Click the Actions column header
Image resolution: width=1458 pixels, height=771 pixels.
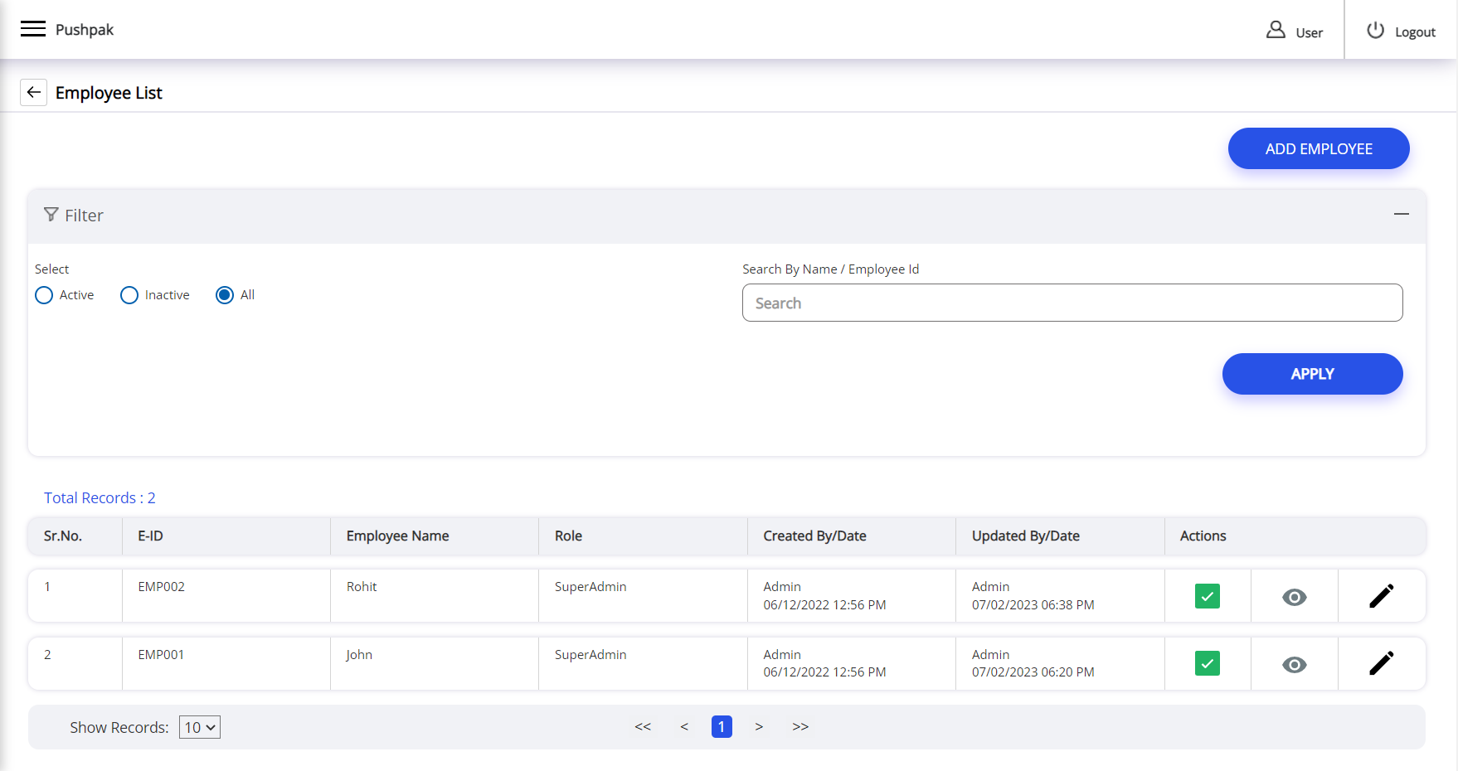1203,536
